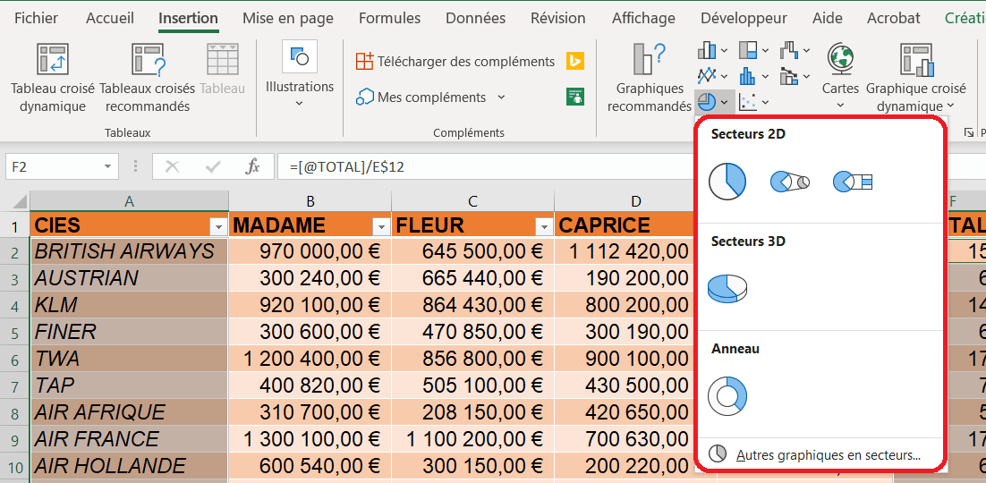Select column B header
Image resolution: width=986 pixels, height=483 pixels.
[x=310, y=200]
